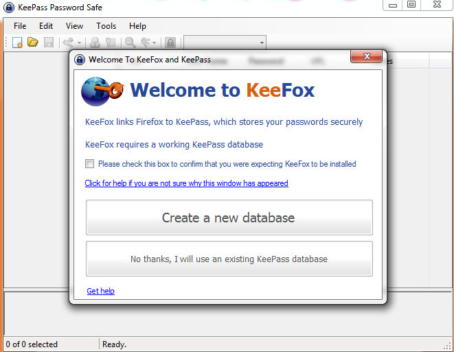
Task: Click the New database toolbar icon
Action: [17, 43]
